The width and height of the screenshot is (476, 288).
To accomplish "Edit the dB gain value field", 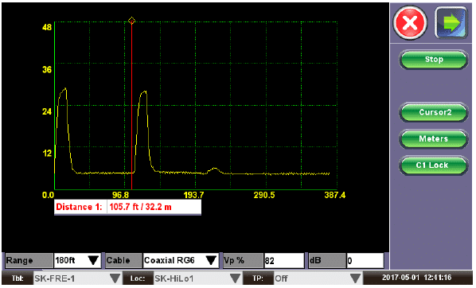I will point(365,261).
